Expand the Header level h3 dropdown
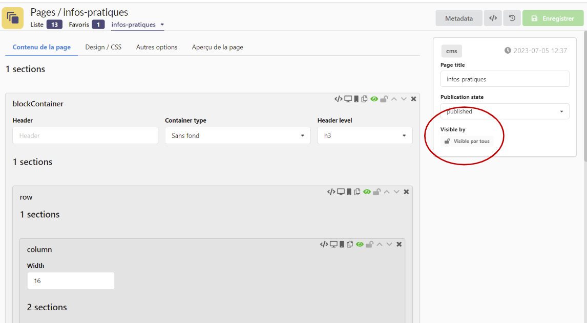587x323 pixels. (365, 136)
